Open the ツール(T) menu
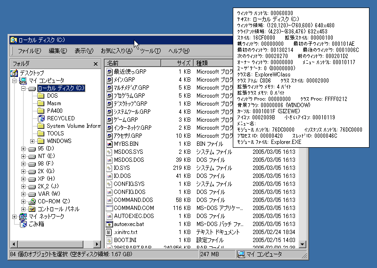 pos(150,51)
